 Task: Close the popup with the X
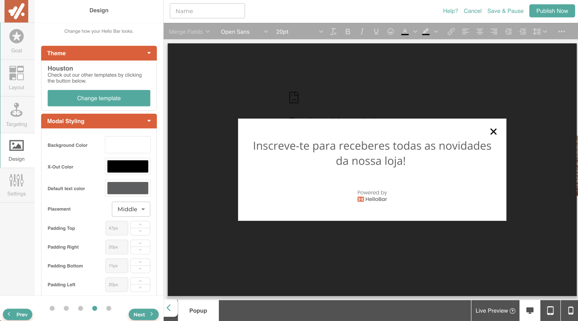493,131
